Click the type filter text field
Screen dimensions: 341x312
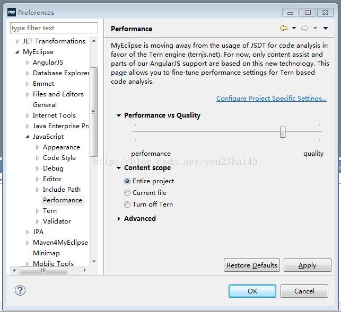54,28
